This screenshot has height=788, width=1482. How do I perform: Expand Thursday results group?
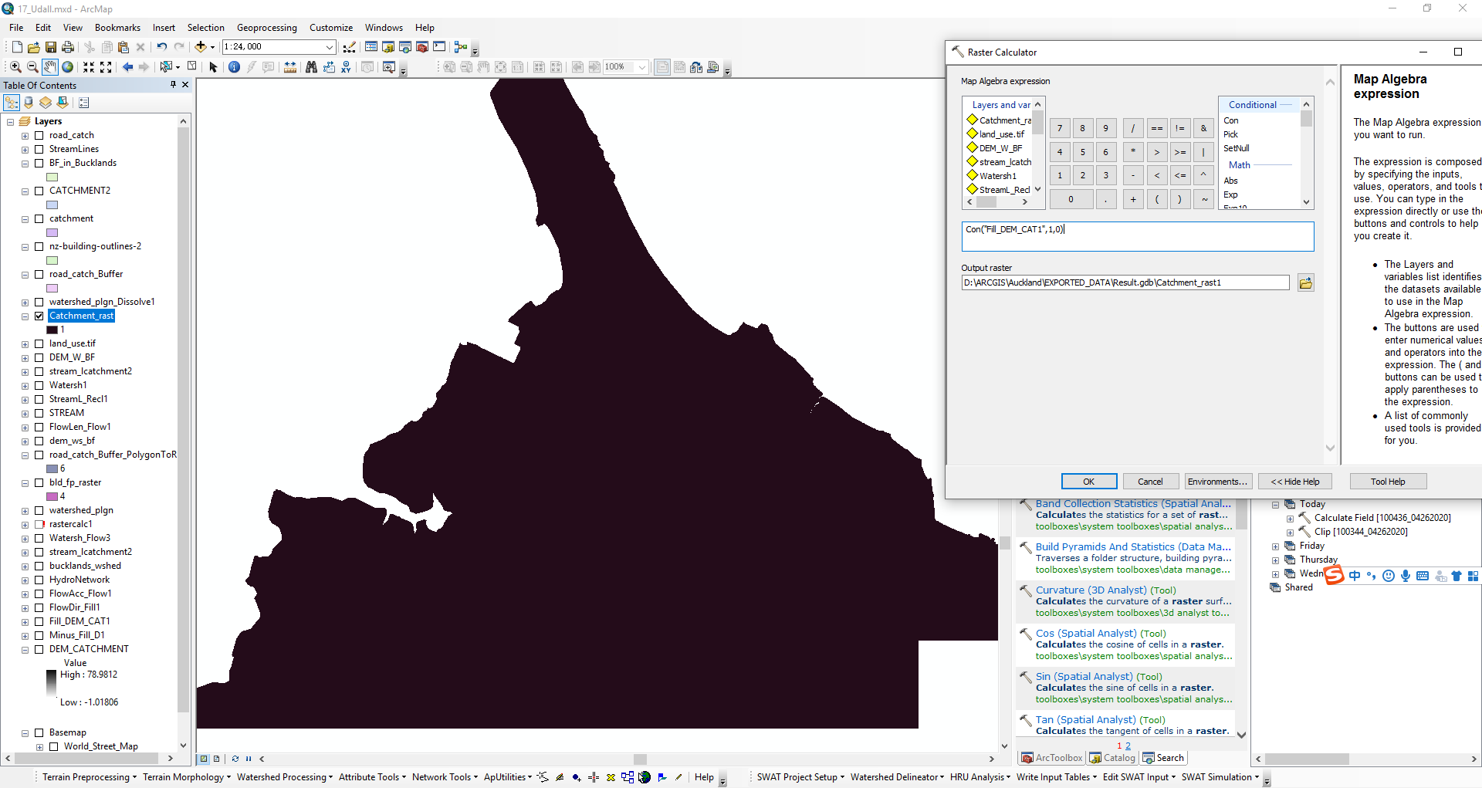pos(1275,560)
